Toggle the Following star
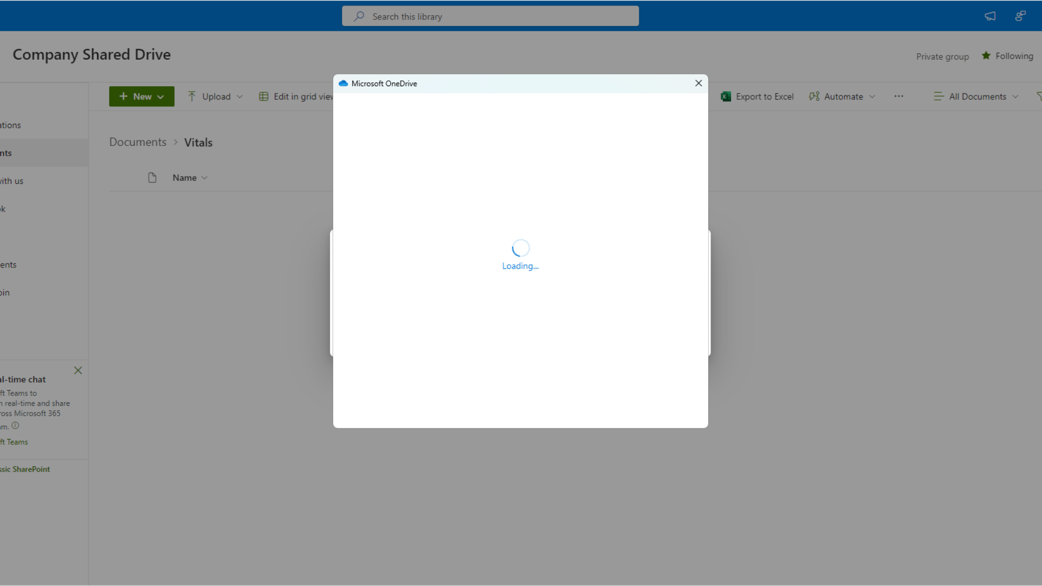 click(986, 56)
